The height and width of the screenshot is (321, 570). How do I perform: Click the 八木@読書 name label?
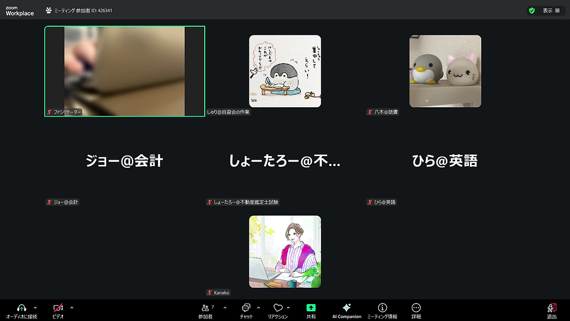point(383,112)
